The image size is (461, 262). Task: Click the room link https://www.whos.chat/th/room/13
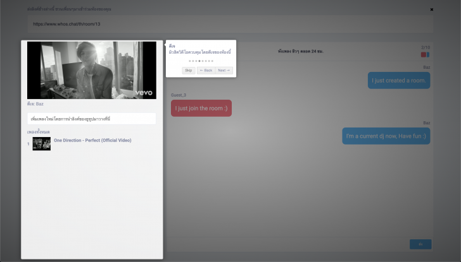[66, 24]
